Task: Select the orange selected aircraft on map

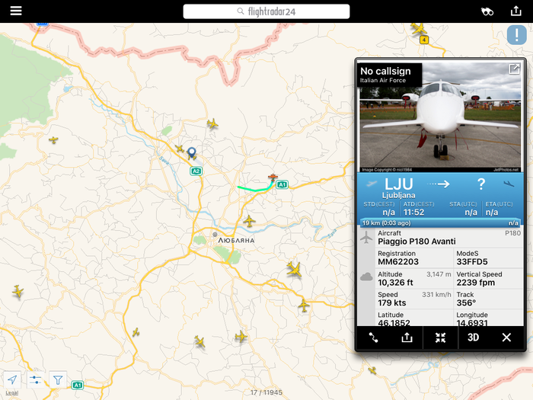Action: coord(273,178)
